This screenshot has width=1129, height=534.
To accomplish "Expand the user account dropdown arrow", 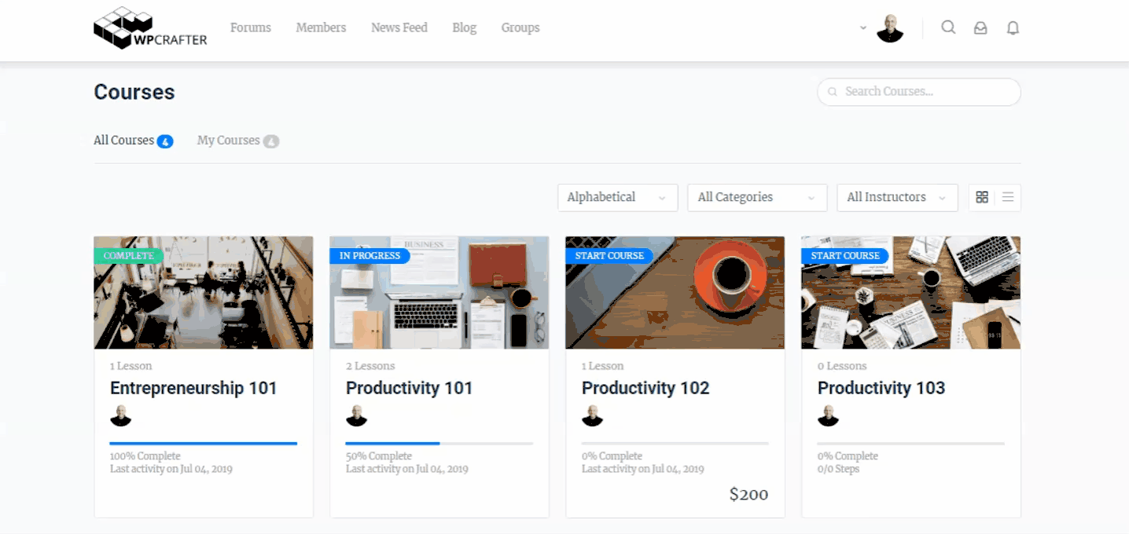I will click(x=863, y=27).
